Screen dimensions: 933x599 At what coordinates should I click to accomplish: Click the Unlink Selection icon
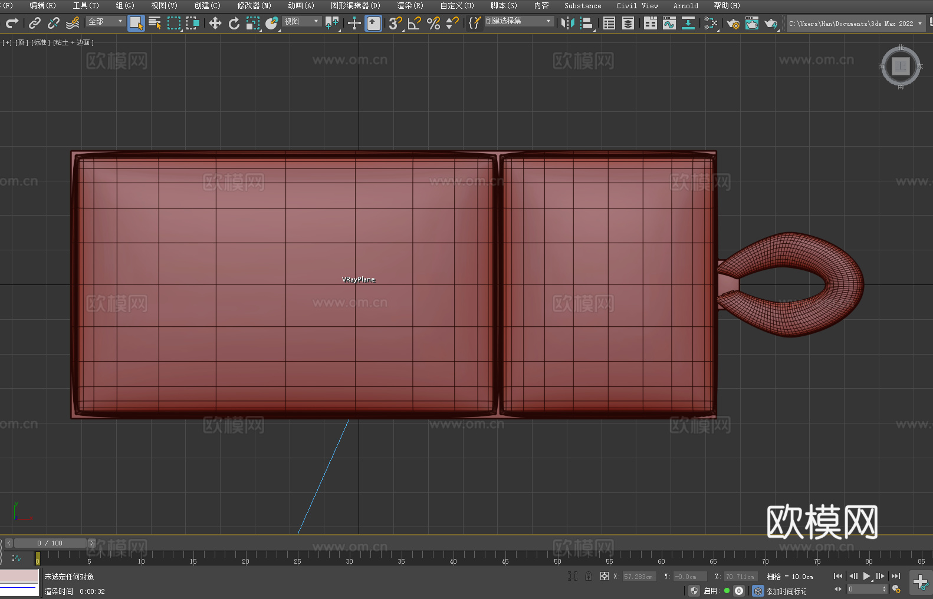pyautogui.click(x=54, y=23)
